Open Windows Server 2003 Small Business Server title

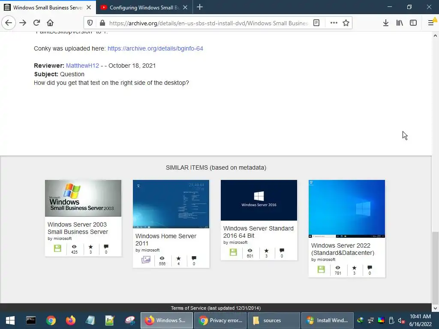click(78, 228)
